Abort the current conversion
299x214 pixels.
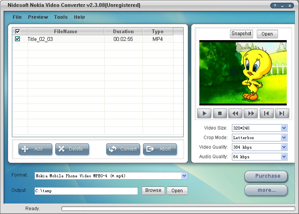tap(160, 149)
